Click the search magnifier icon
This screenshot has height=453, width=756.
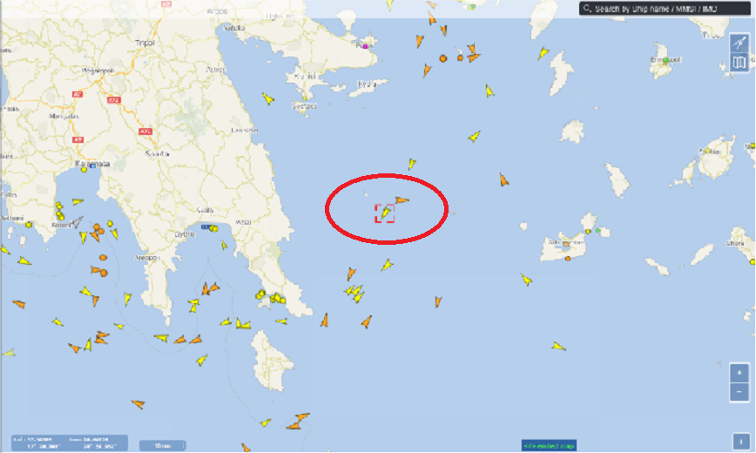coord(587,8)
